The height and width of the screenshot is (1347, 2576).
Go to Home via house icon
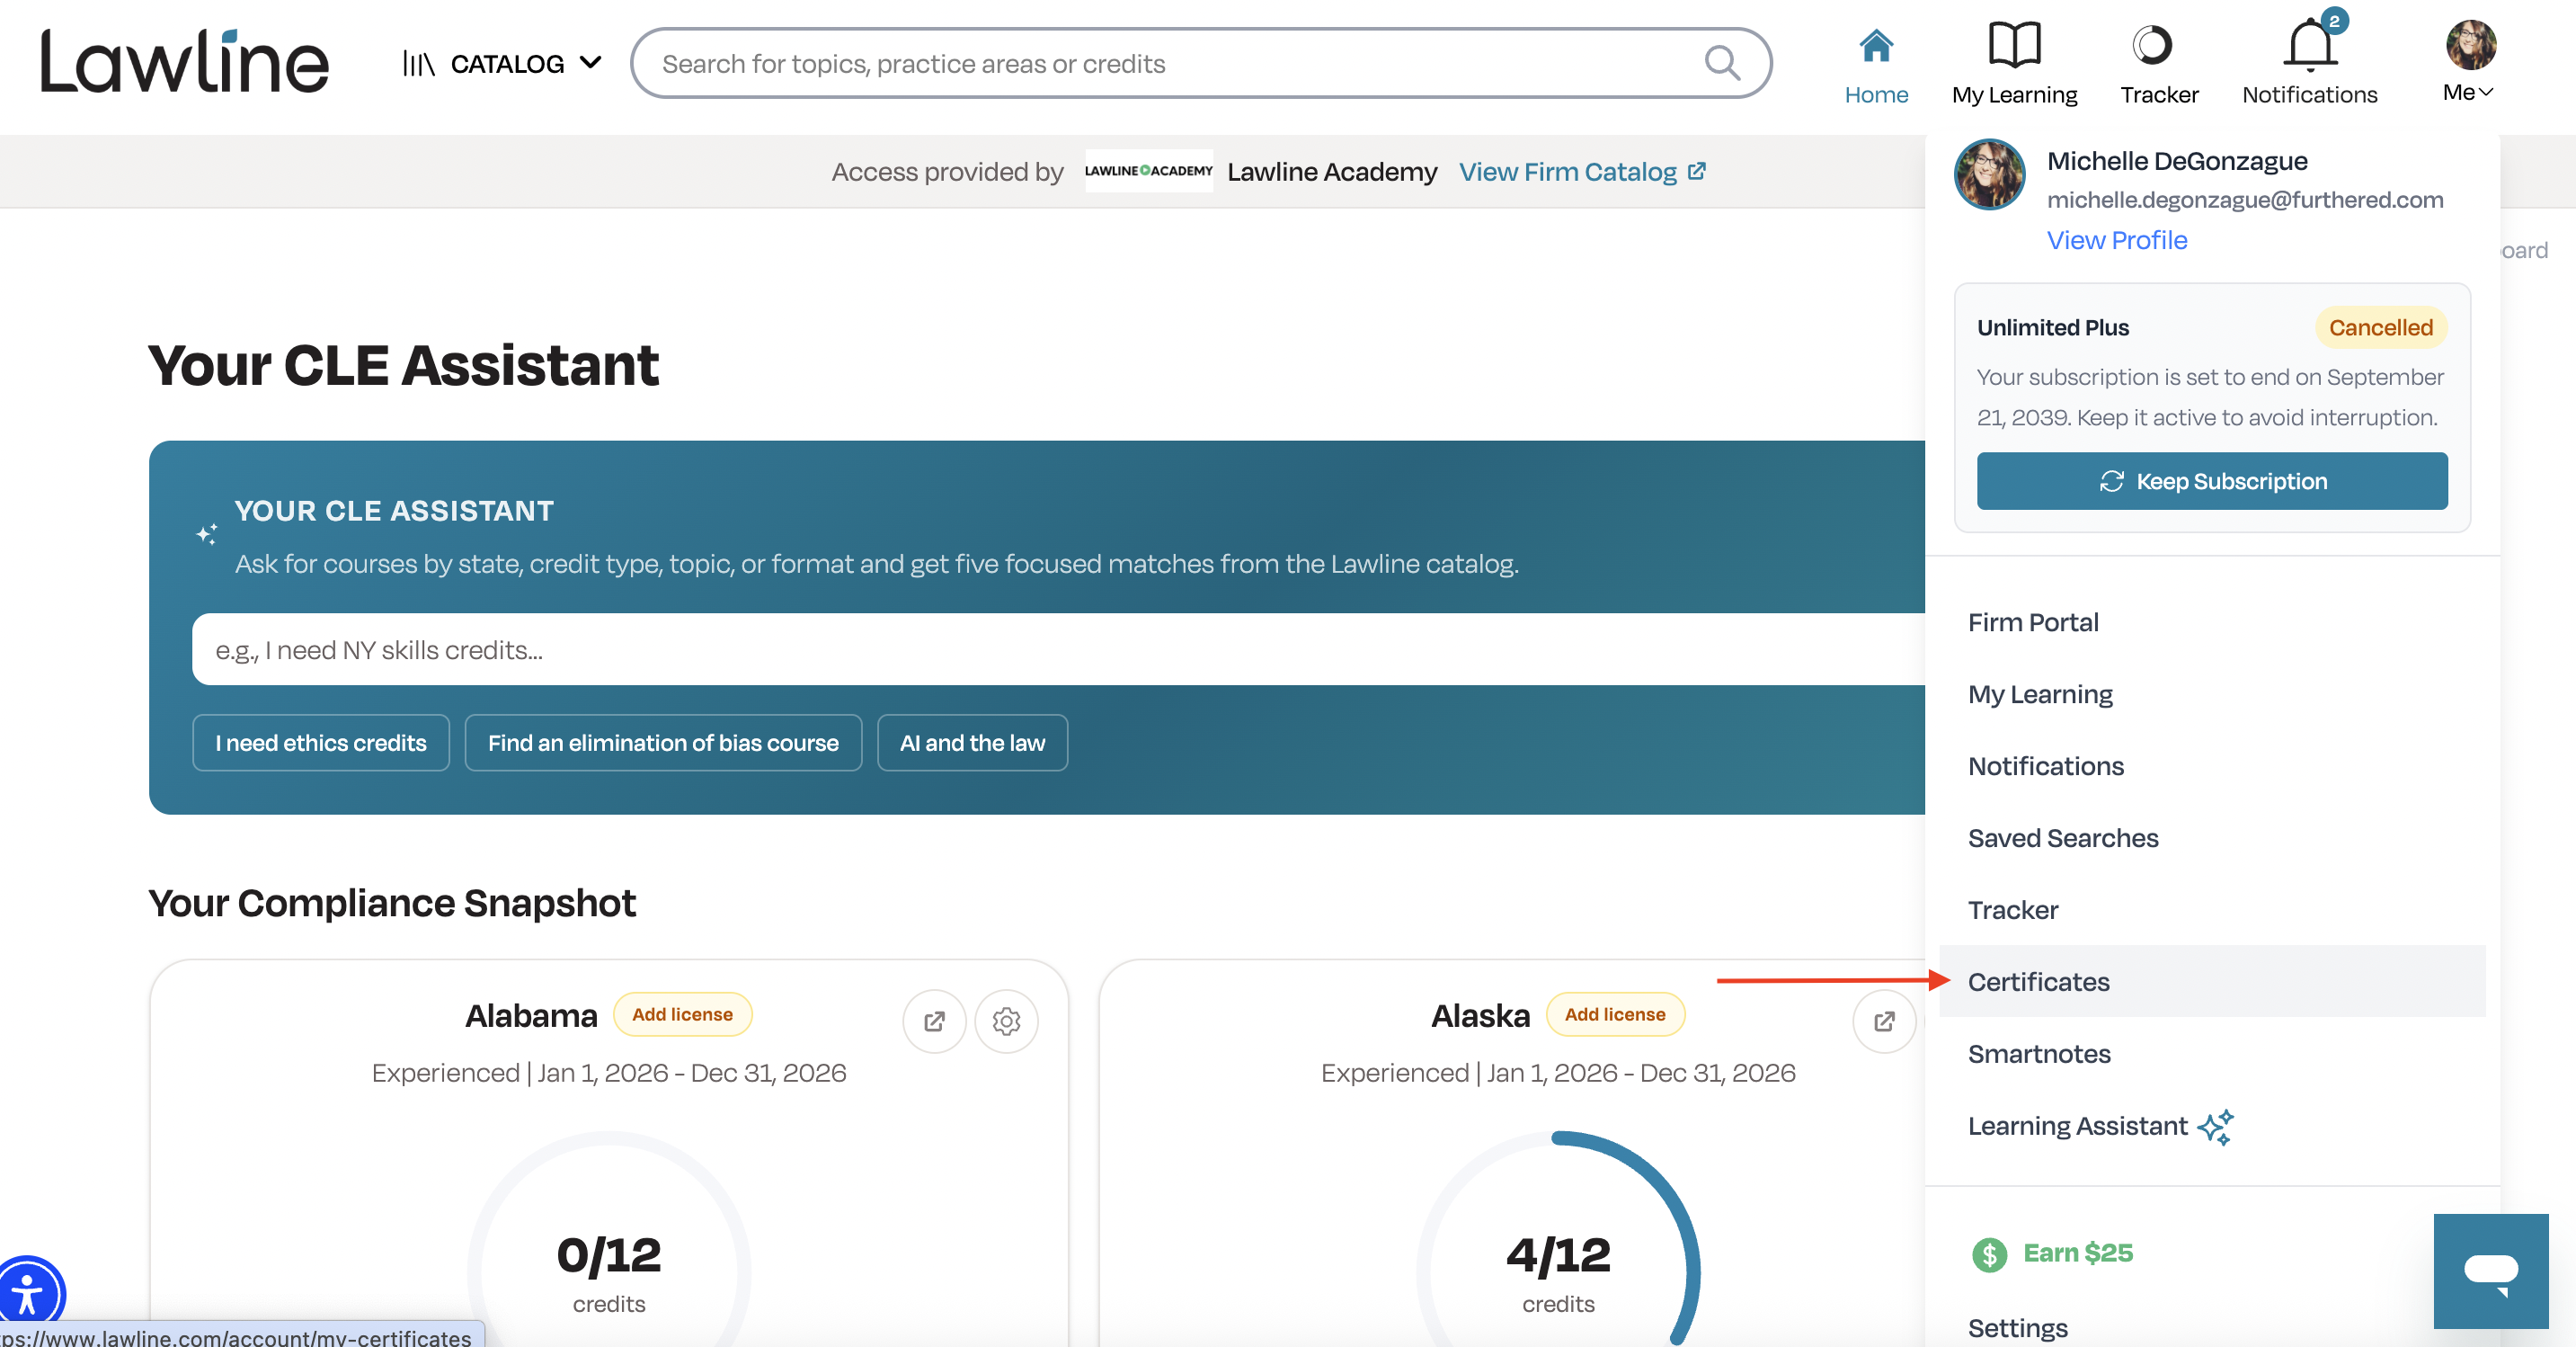pyautogui.click(x=1876, y=45)
